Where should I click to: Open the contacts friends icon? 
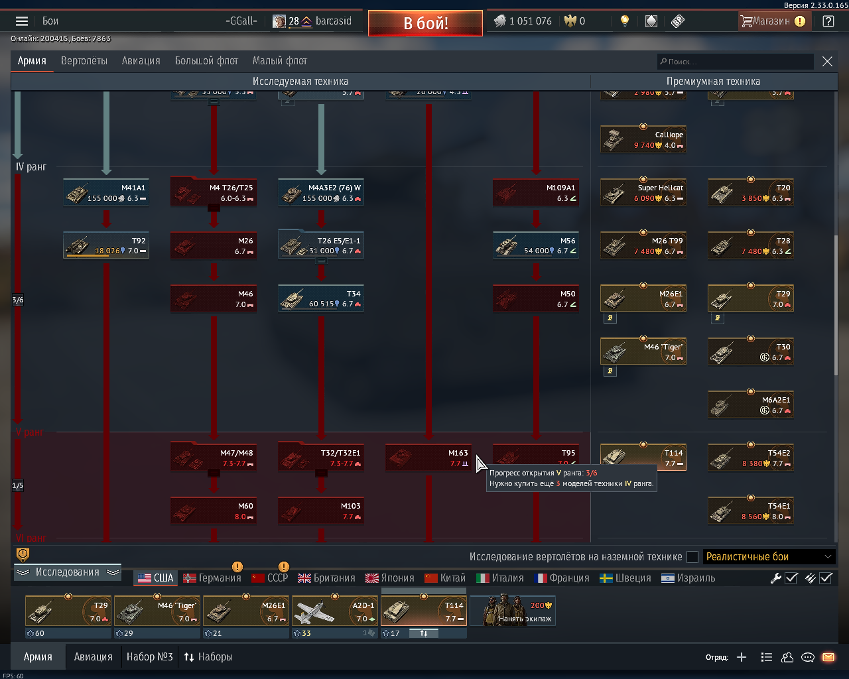point(787,657)
